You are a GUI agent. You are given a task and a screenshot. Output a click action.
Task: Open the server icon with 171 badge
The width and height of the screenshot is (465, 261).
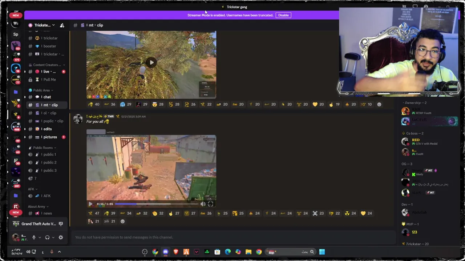pyautogui.click(x=16, y=57)
